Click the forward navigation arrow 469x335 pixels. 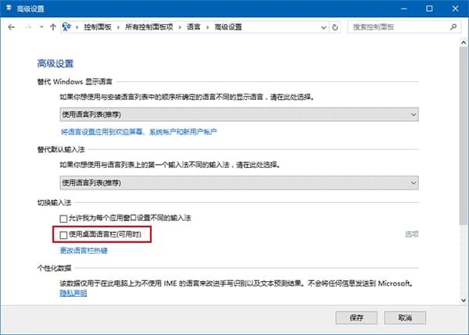click(28, 27)
